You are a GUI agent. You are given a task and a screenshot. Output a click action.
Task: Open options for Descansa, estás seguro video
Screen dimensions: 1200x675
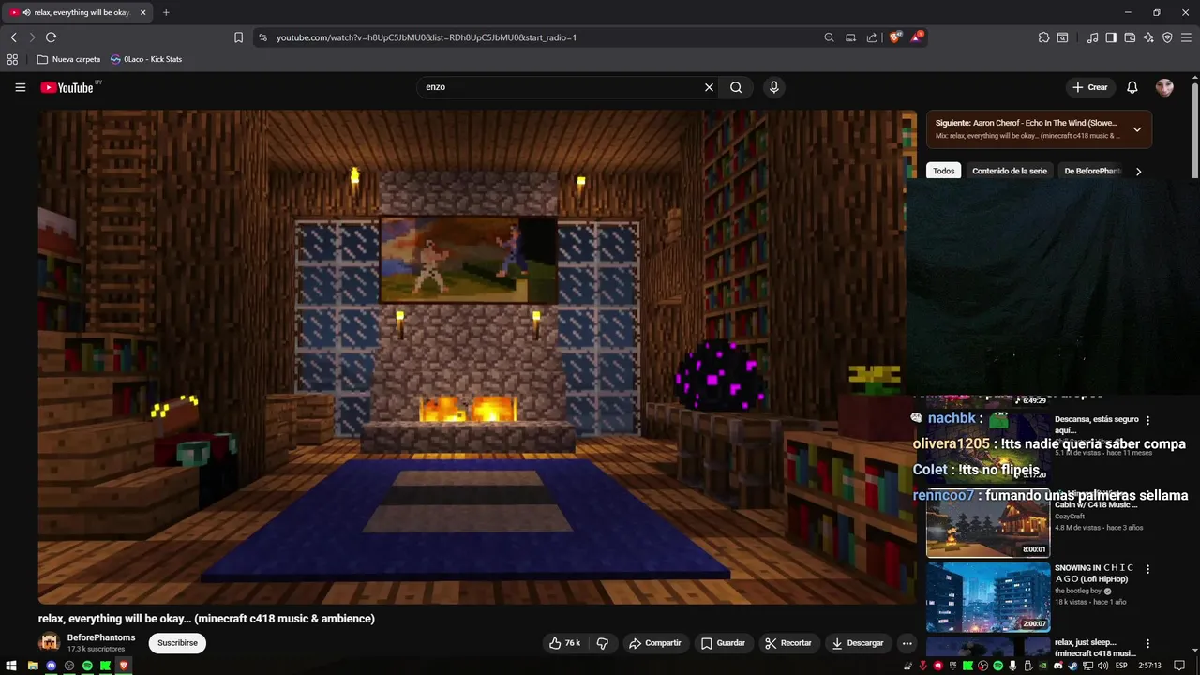(1147, 420)
